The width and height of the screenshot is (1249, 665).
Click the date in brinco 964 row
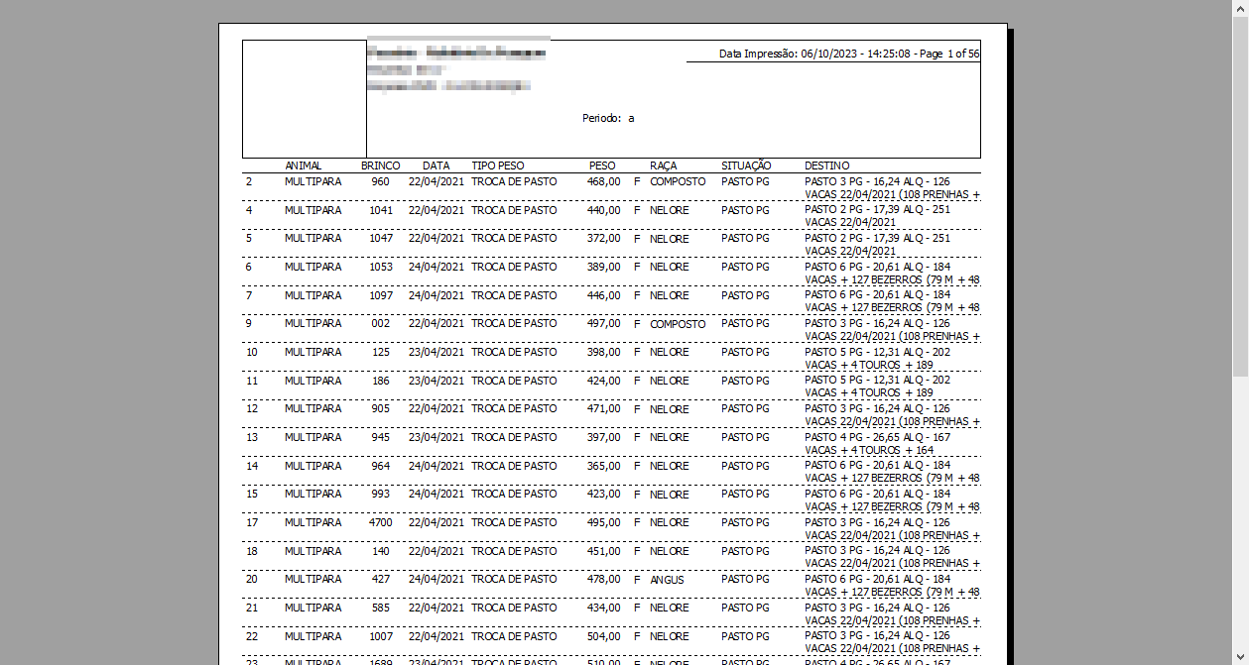436,466
